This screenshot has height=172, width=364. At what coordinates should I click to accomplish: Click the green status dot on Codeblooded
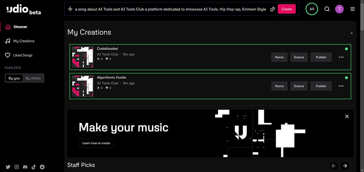[x=347, y=49]
